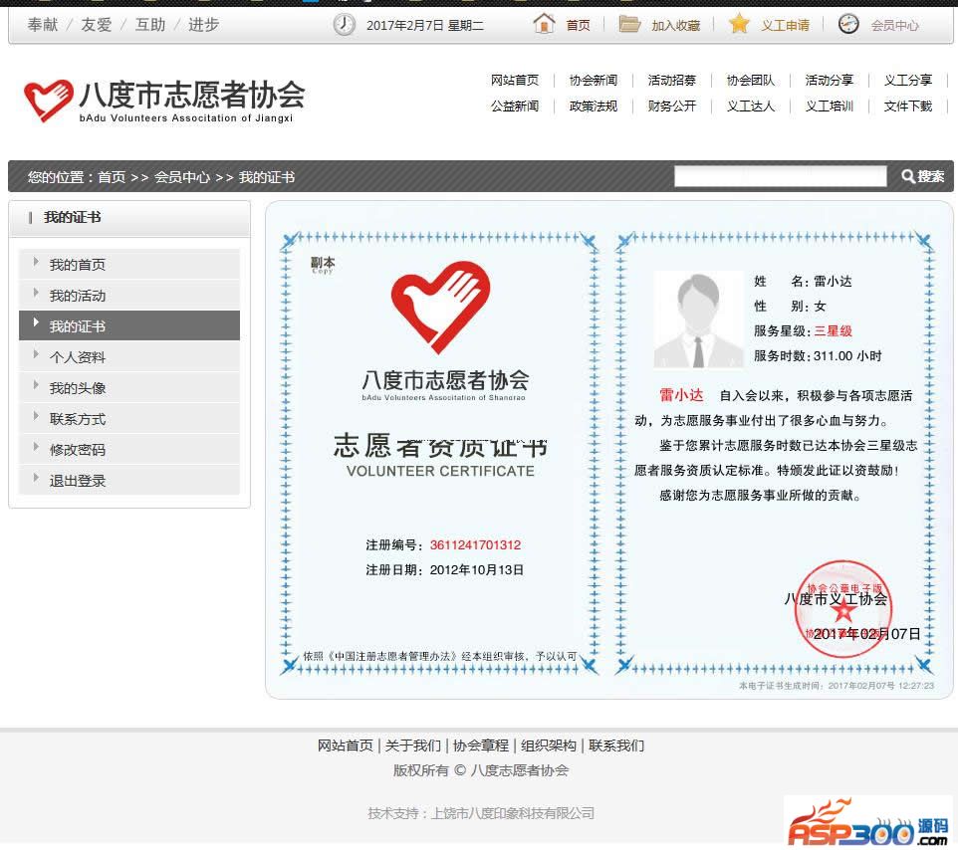958x850 pixels.
Task: Expand the 修改密码 sidebar arrow
Action: pos(36,448)
